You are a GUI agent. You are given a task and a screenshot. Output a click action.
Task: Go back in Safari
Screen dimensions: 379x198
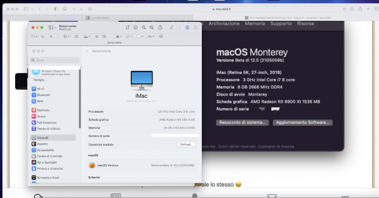[x=40, y=9]
